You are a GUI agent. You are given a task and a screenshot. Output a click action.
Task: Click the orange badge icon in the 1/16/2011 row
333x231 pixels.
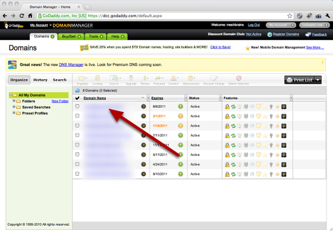click(277, 126)
